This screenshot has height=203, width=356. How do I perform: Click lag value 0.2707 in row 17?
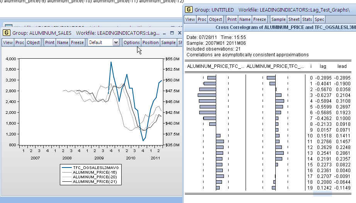point(324,176)
